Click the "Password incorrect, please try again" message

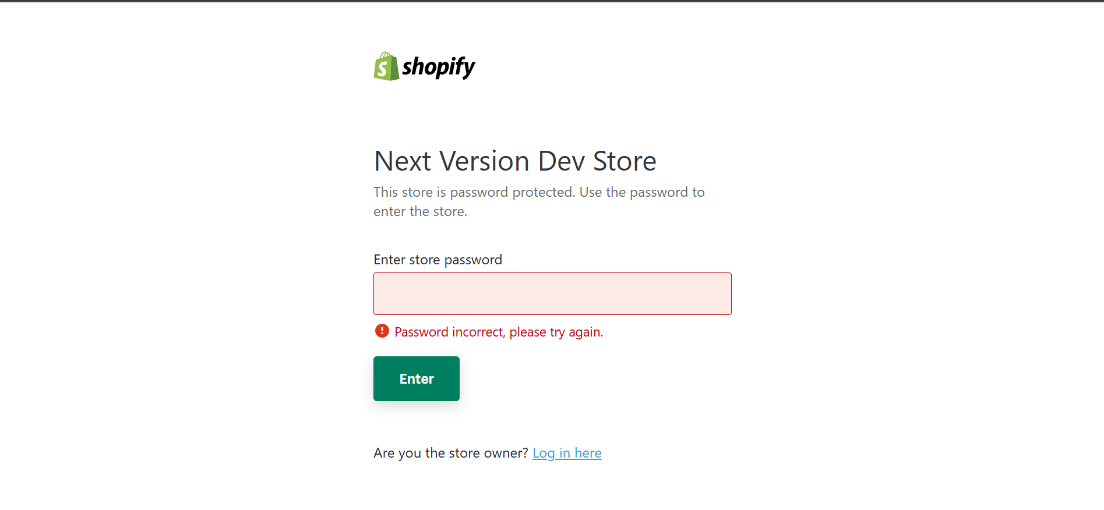[x=498, y=332]
